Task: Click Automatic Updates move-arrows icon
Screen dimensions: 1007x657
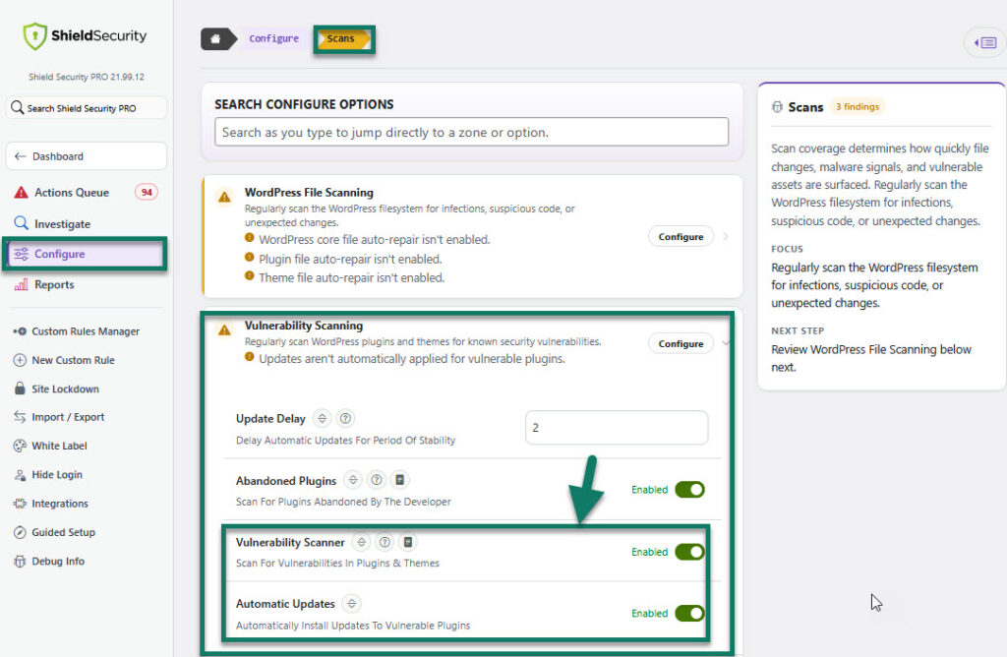Action: [x=351, y=604]
